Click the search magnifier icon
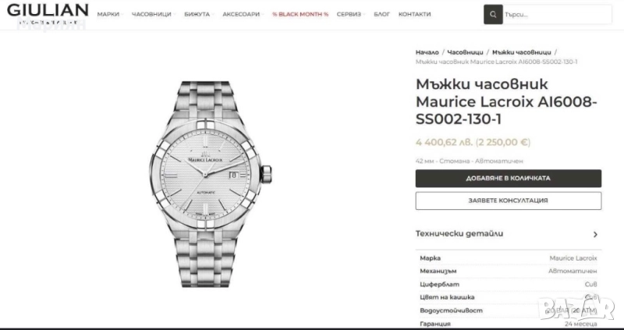This screenshot has width=624, height=330. click(x=493, y=15)
